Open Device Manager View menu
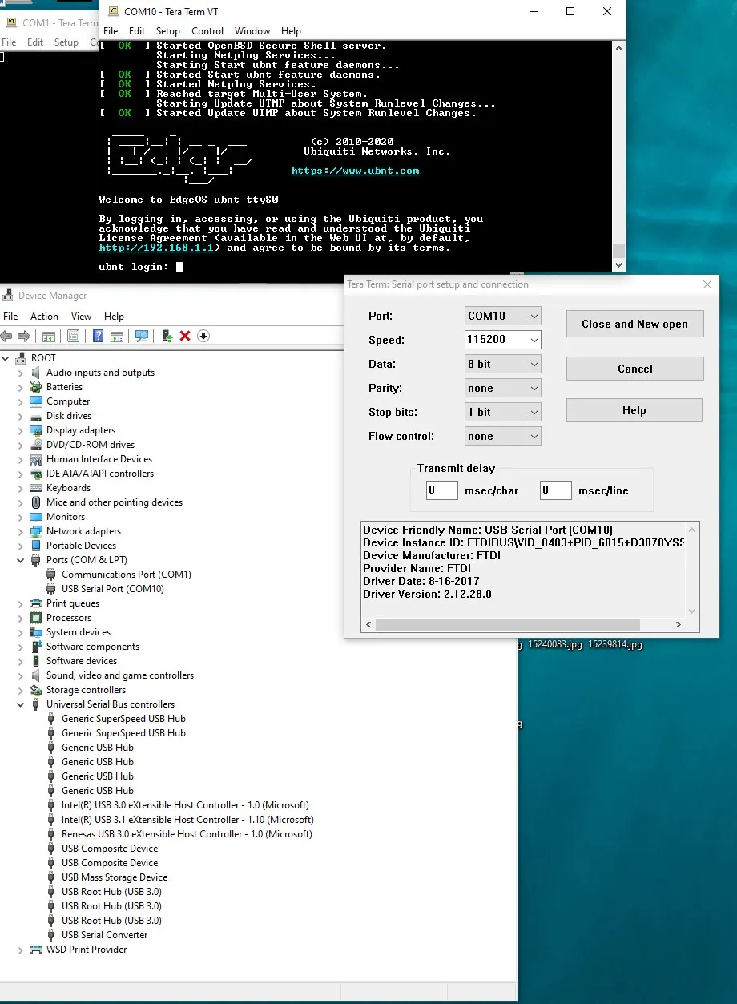 tap(81, 317)
